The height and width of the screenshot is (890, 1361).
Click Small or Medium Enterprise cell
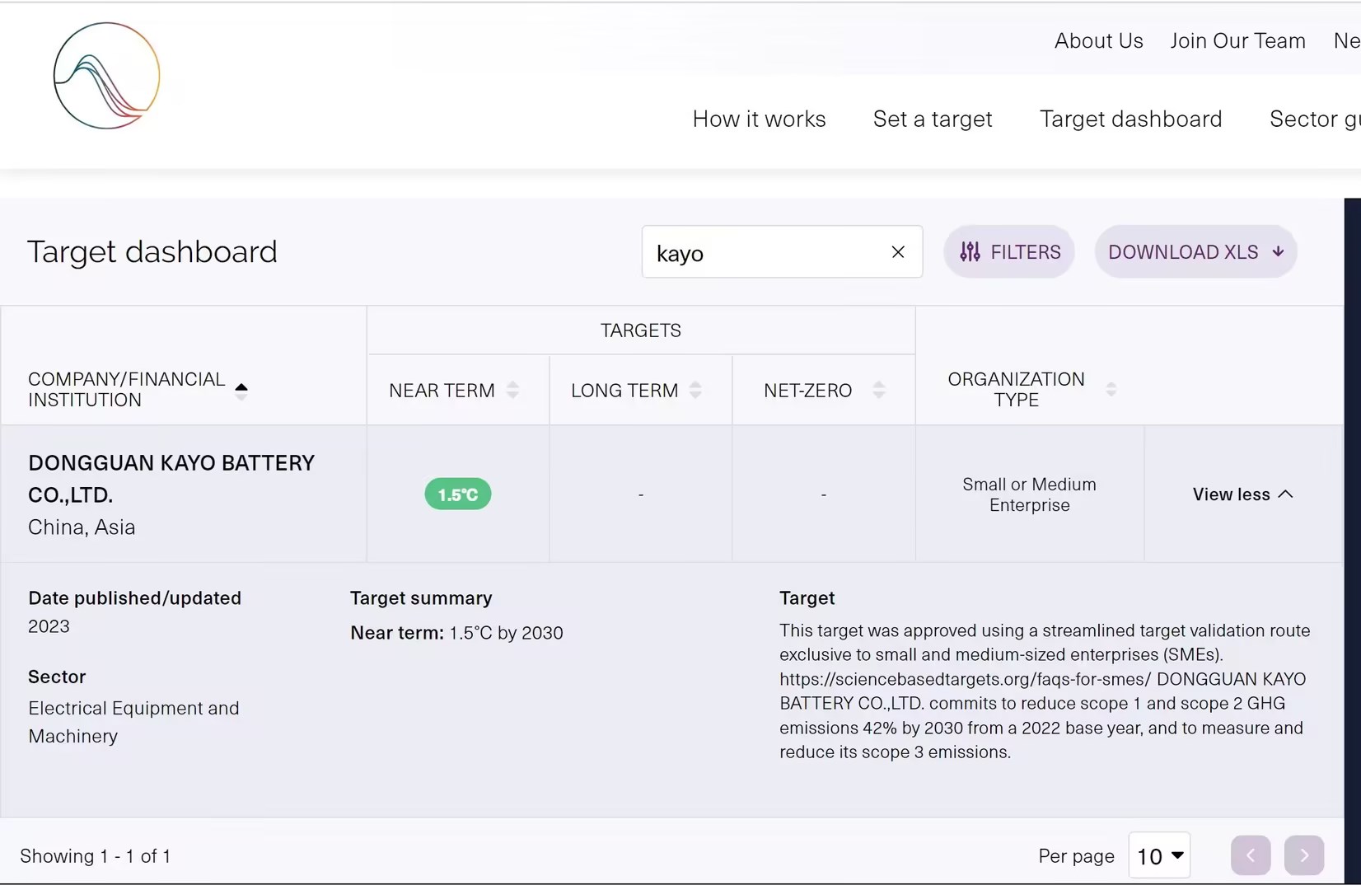pos(1029,494)
